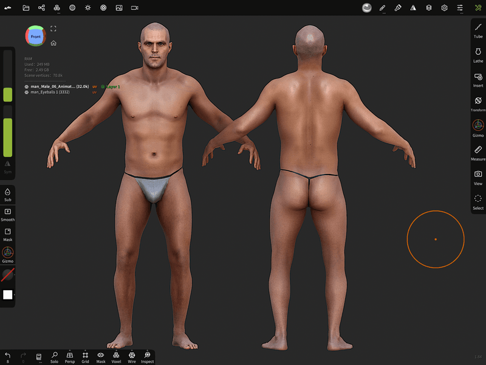
Task: Open the Interface sliders menu
Action: pyautogui.click(x=460, y=8)
